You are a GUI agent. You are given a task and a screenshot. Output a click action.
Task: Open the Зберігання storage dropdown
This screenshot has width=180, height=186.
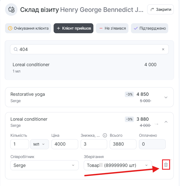[x=118, y=165]
